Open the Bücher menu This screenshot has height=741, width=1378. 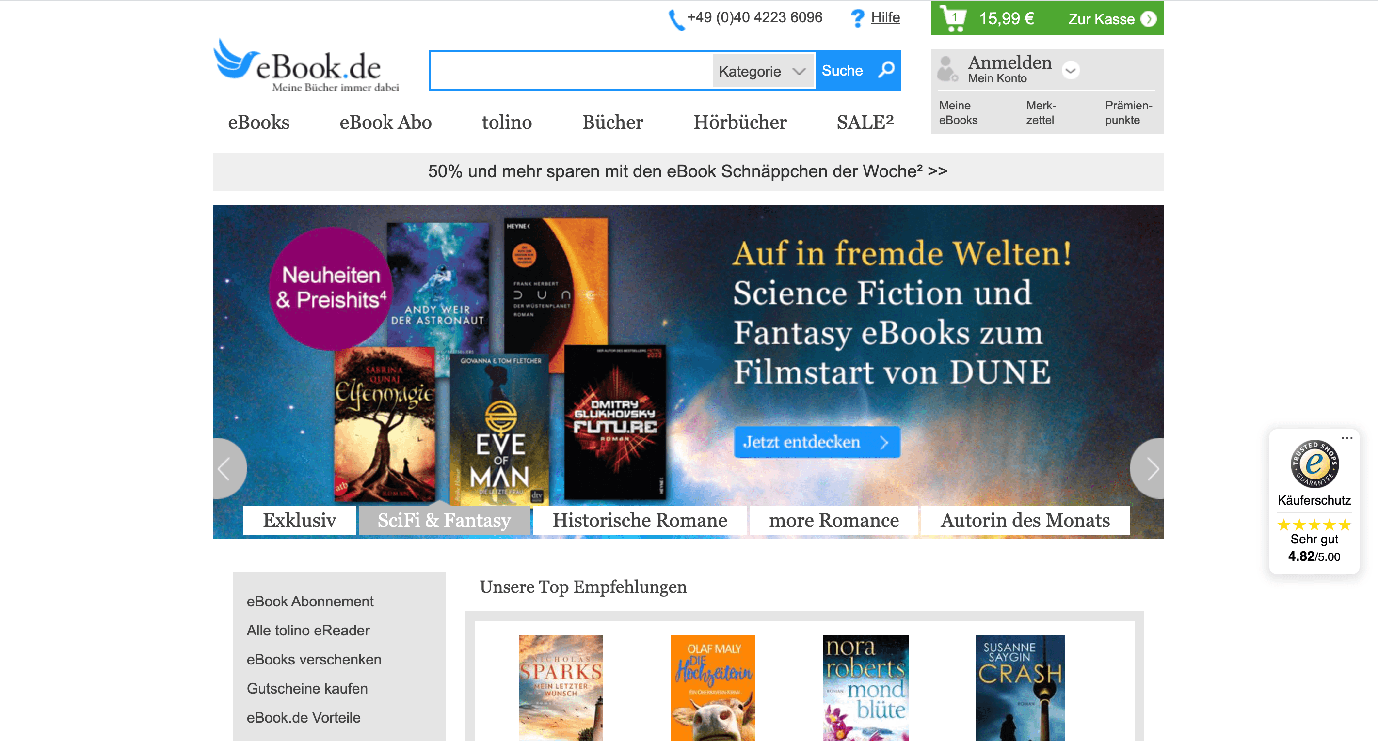point(612,123)
